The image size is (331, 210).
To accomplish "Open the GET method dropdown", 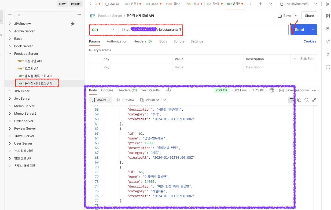I will (x=104, y=30).
